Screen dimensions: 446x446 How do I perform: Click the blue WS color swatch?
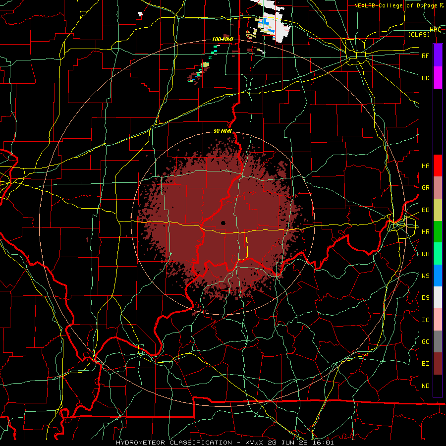[438, 276]
